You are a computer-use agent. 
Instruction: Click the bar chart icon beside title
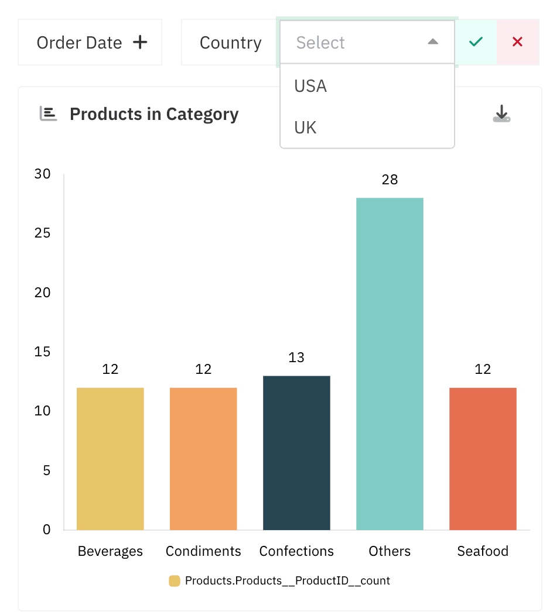[x=48, y=114]
